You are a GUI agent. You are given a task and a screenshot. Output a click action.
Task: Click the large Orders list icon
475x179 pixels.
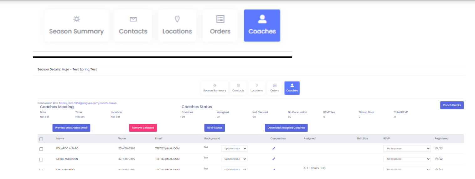coord(220,19)
